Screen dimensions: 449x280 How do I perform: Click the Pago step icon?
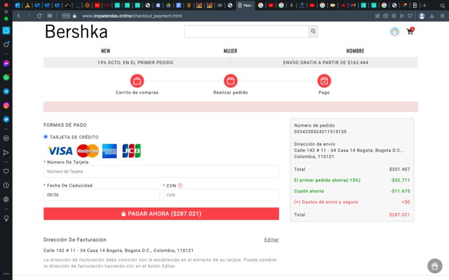click(324, 81)
